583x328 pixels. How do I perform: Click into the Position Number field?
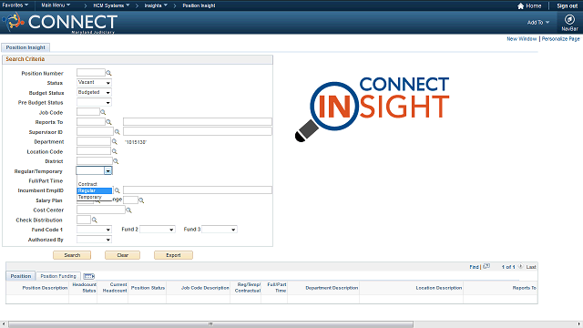tap(91, 73)
